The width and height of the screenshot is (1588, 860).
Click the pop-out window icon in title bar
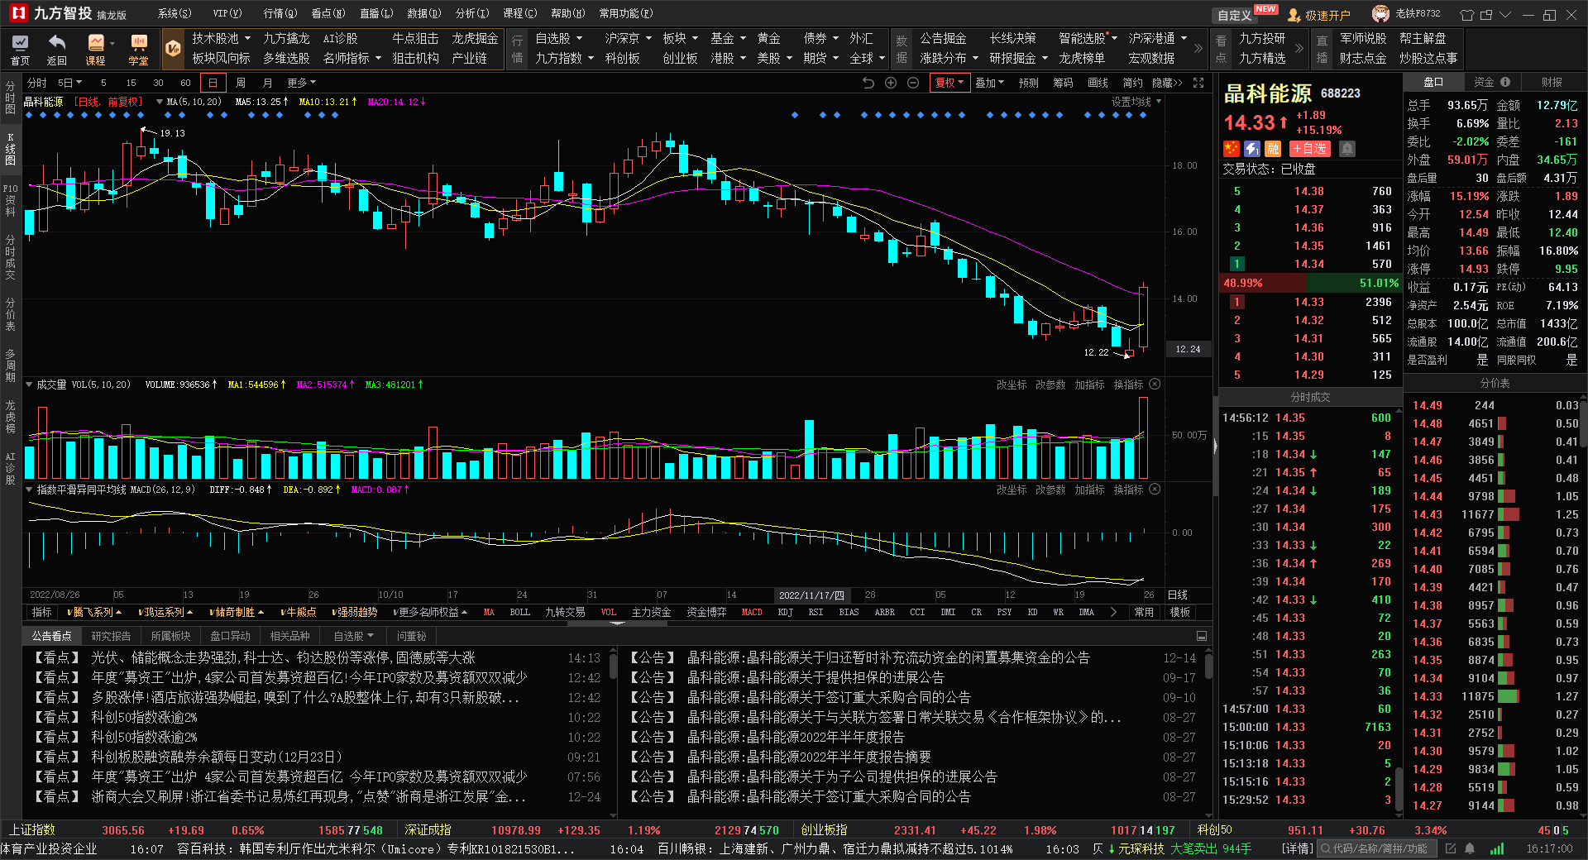(1486, 15)
